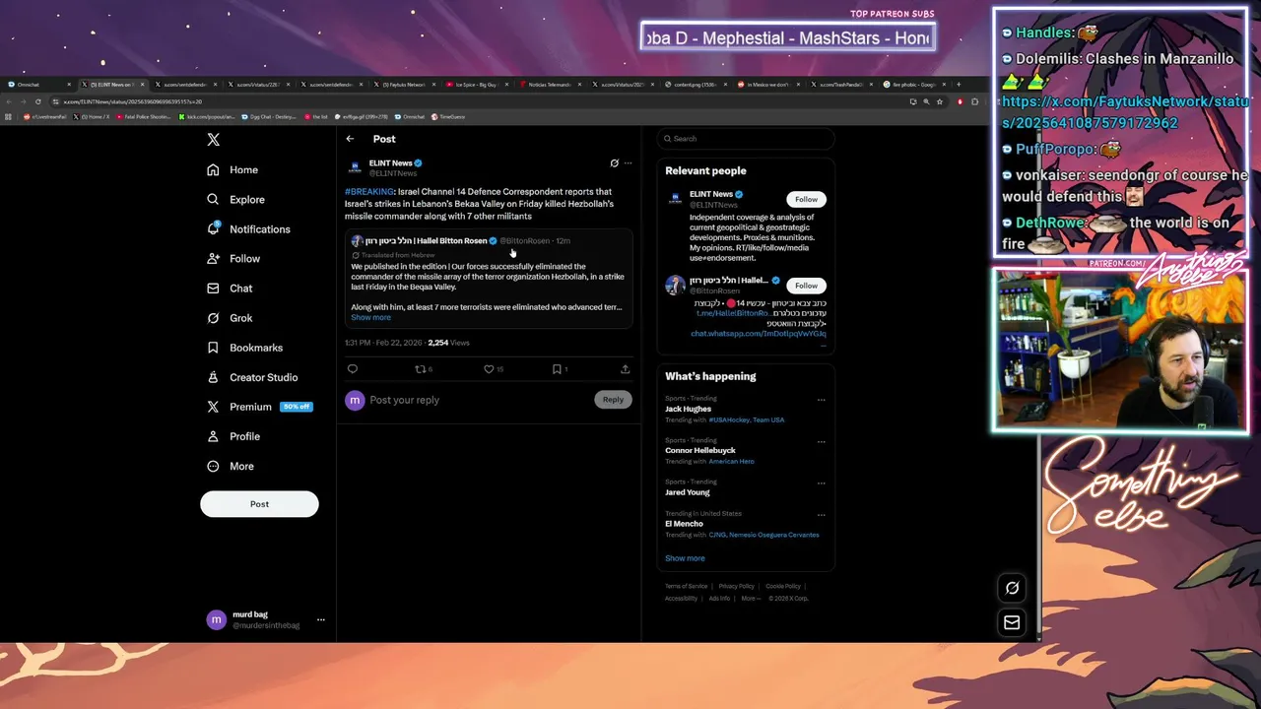Open more options for the Jack Hughes trend
The width and height of the screenshot is (1261, 709).
click(821, 400)
